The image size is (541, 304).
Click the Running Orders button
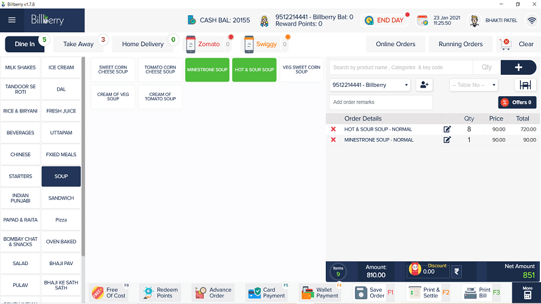point(460,44)
